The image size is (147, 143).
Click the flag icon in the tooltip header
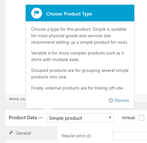point(36,13)
